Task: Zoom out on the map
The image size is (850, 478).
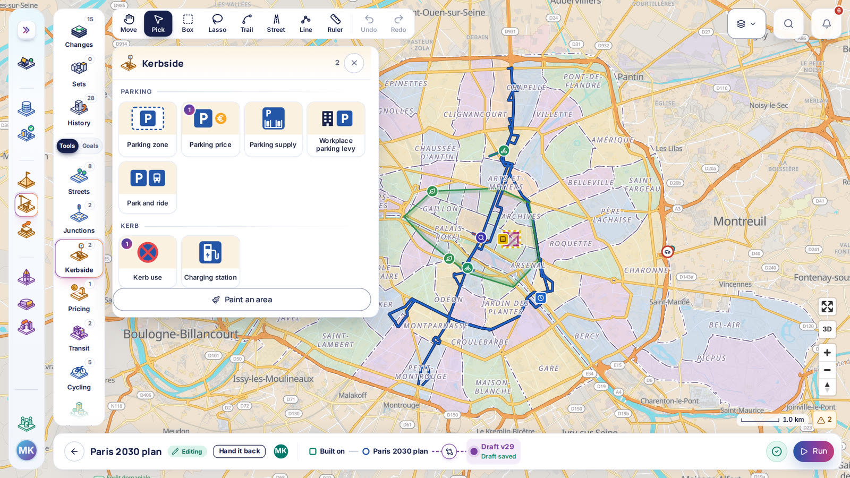Action: (x=827, y=370)
